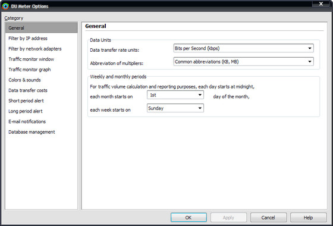Open E-mail notifications category
The height and width of the screenshot is (226, 333).
point(42,121)
